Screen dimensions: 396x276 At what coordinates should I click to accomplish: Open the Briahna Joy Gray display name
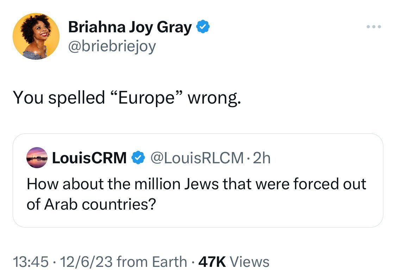[130, 27]
